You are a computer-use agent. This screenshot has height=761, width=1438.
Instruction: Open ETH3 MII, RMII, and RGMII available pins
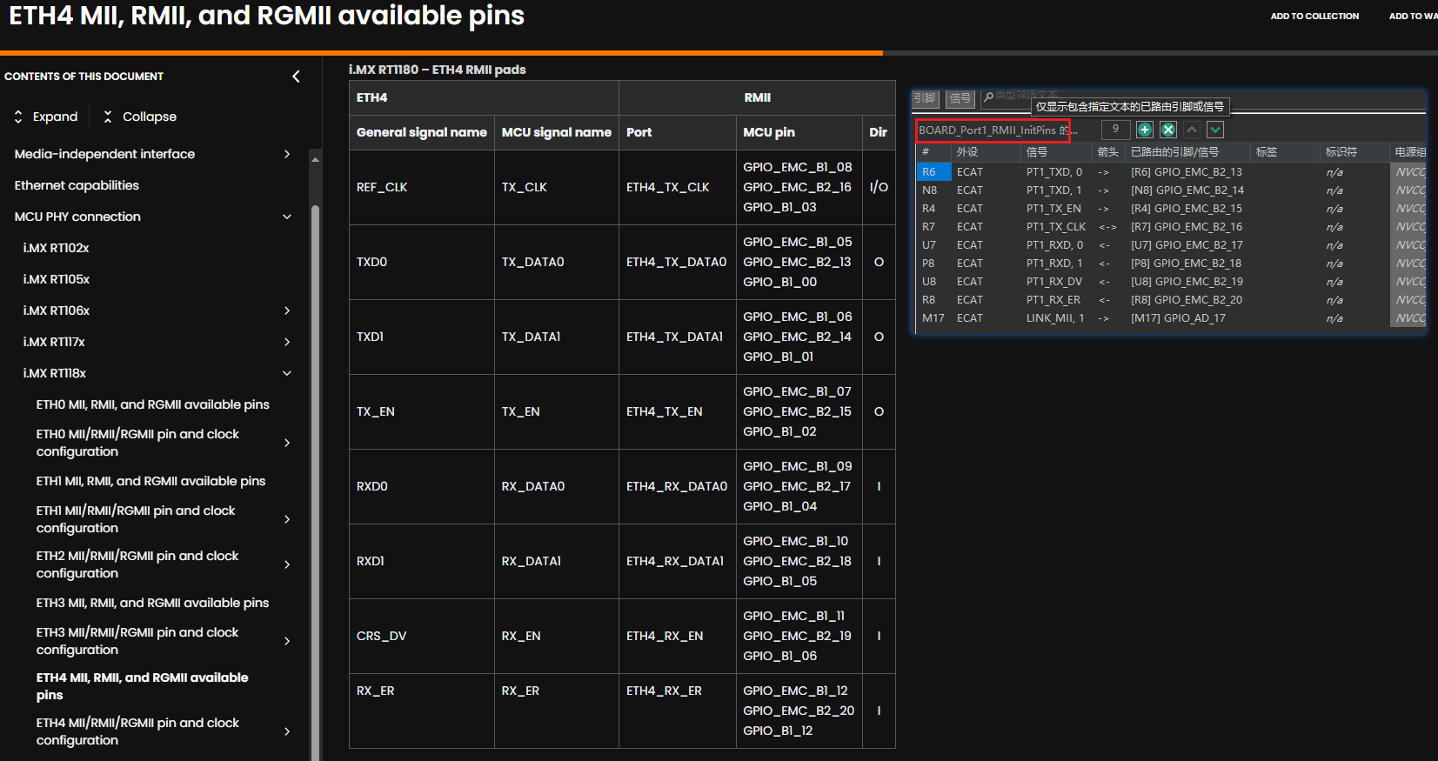152,603
